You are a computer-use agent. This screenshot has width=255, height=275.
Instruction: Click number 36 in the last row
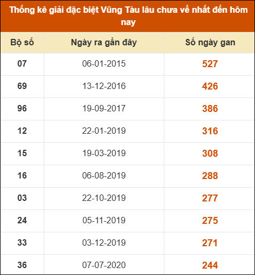[22, 265]
